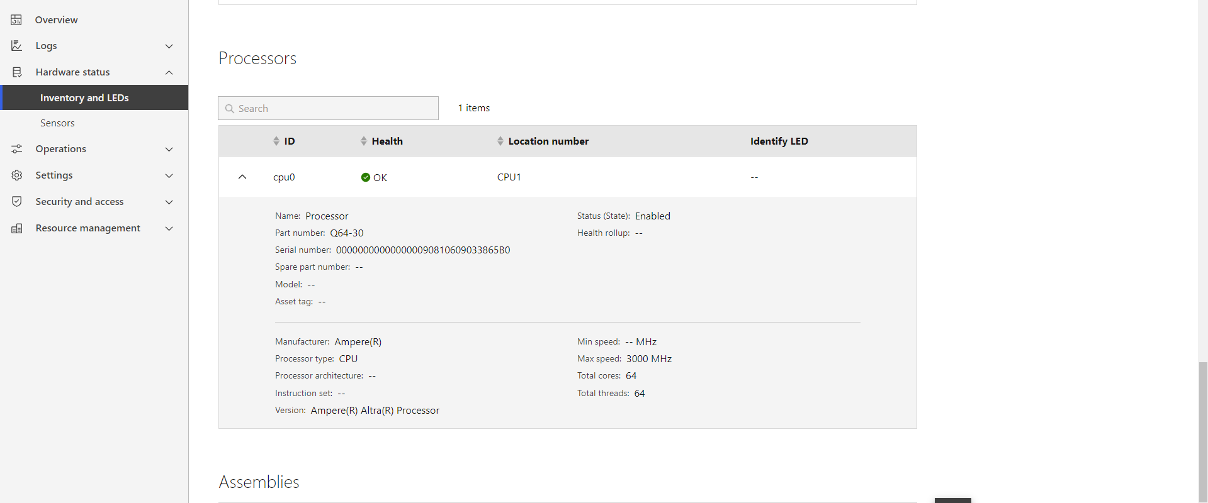Click the Settings gear icon

[x=16, y=175]
